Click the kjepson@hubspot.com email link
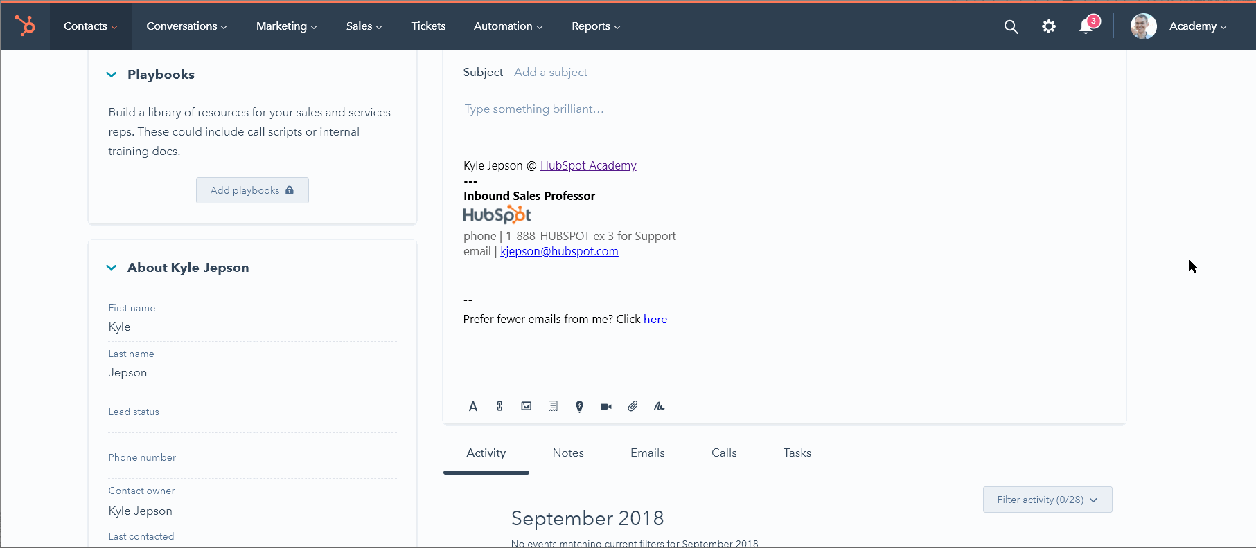1256x548 pixels. coord(559,251)
